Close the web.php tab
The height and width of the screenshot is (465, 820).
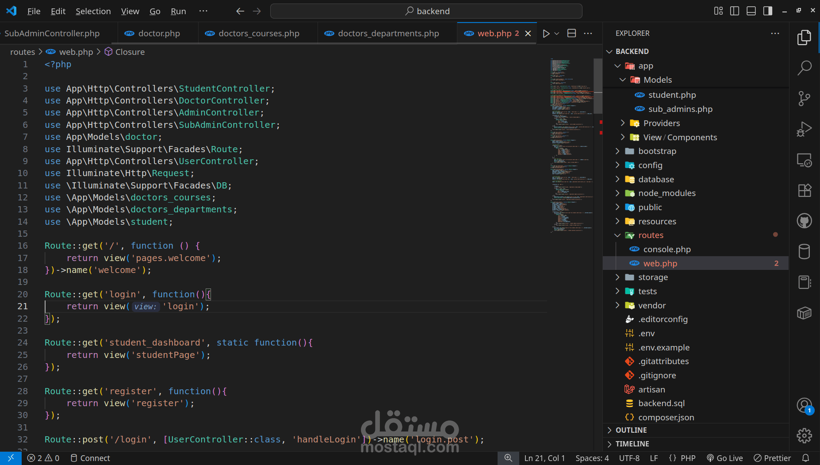[x=528, y=34]
